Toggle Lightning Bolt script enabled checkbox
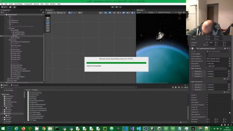The height and width of the screenshot is (131, 233). click(195, 48)
